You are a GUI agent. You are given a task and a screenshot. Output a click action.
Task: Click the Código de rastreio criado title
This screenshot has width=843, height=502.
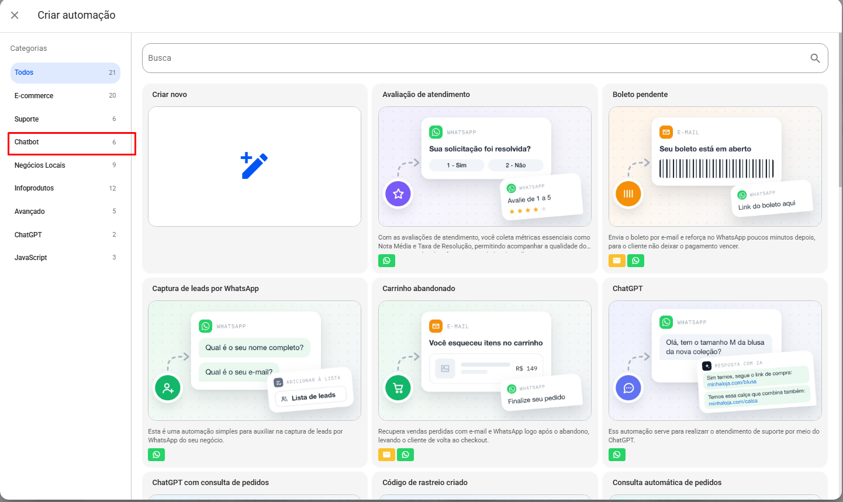[x=425, y=483]
